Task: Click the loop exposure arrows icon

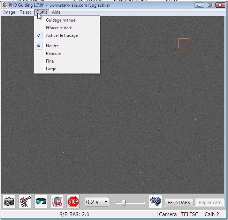Action: point(41,202)
